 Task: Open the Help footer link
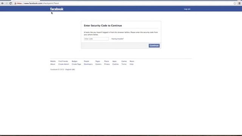pos(132,64)
